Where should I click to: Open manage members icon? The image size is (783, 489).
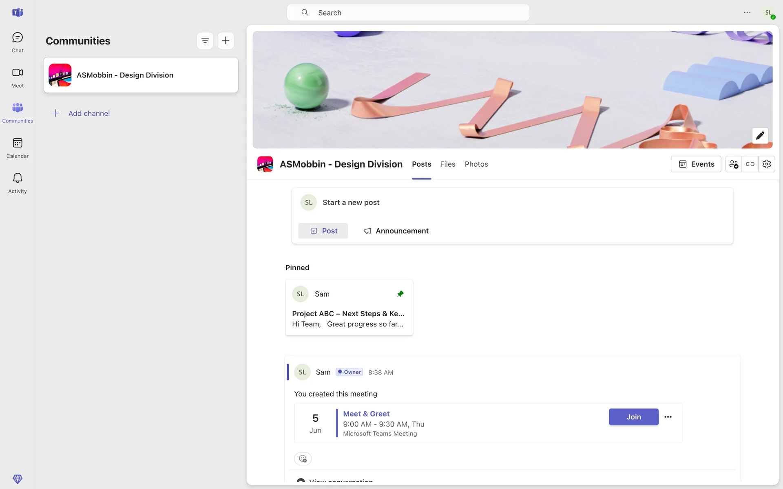(734, 164)
